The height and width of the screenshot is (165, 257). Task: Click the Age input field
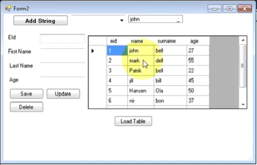(62, 81)
